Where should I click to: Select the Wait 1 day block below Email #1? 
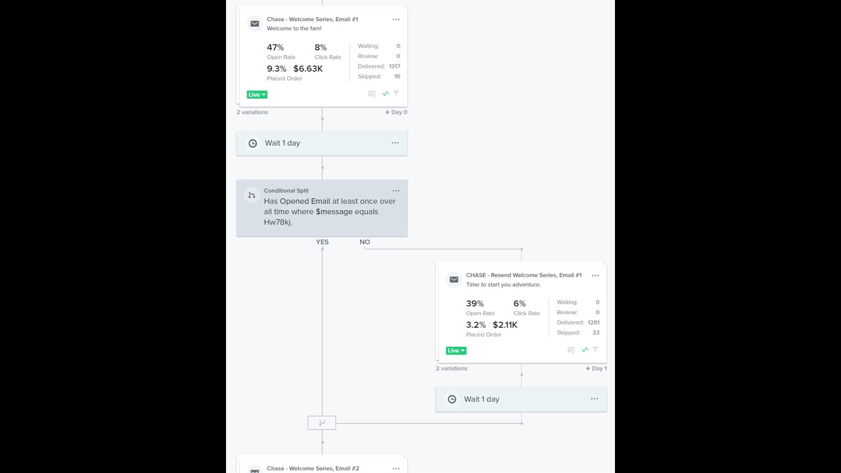(x=321, y=143)
